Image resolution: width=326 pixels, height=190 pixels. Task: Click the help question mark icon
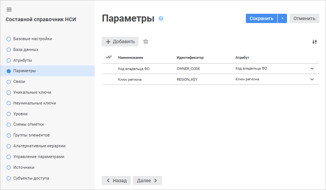tap(161, 19)
